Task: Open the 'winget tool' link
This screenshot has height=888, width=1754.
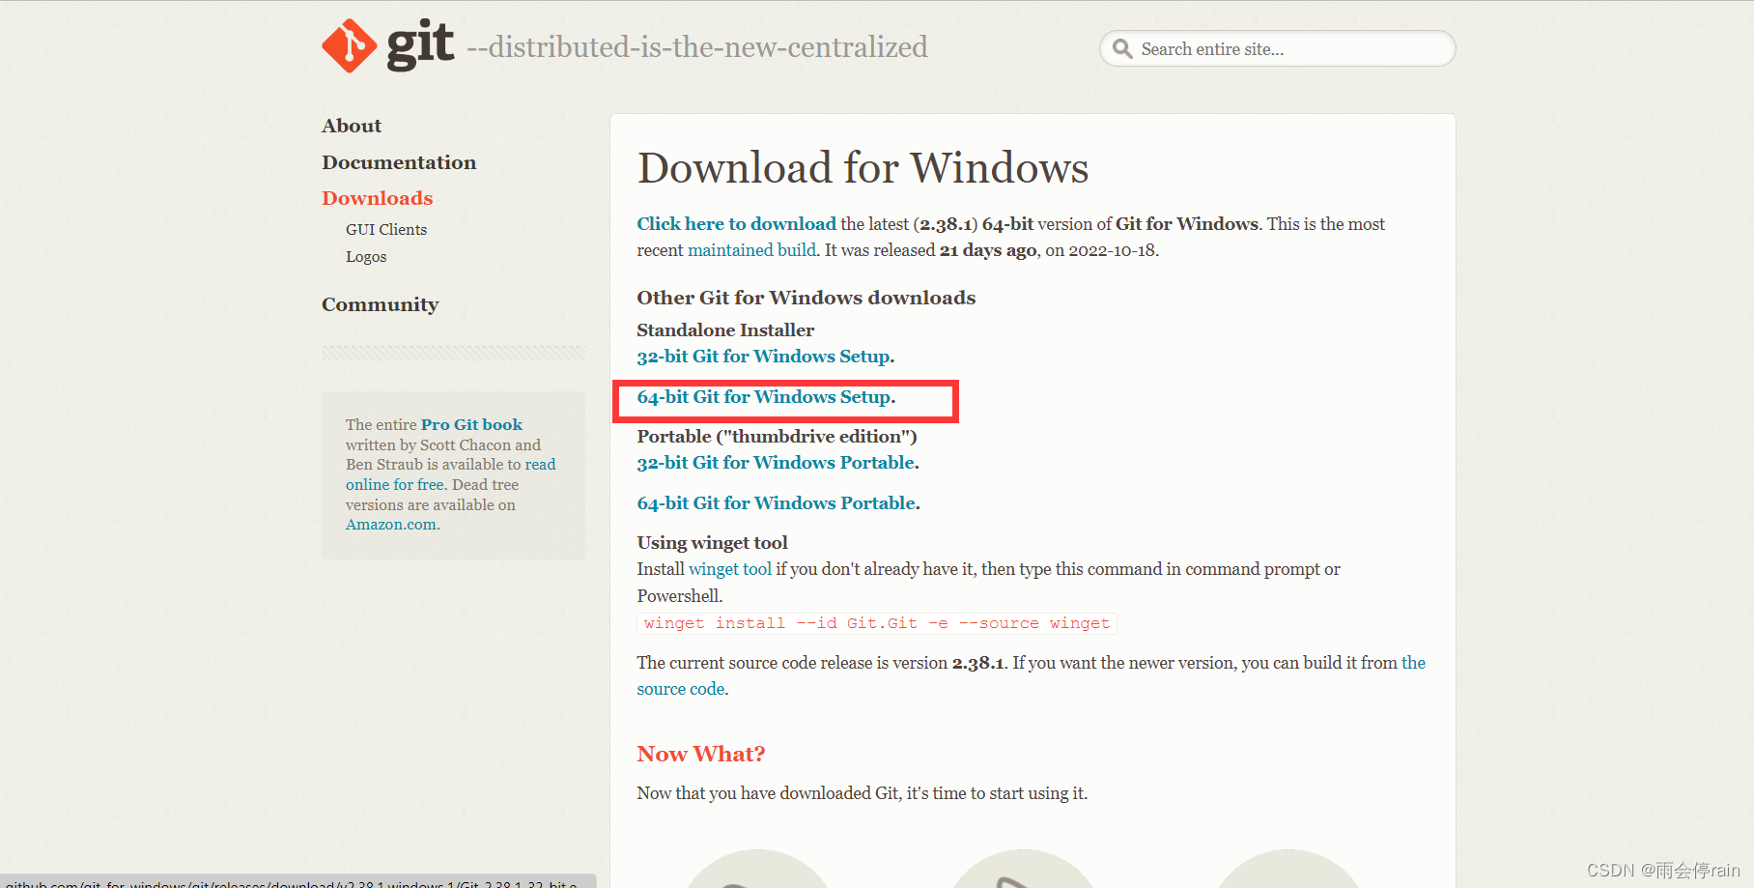Action: (730, 569)
